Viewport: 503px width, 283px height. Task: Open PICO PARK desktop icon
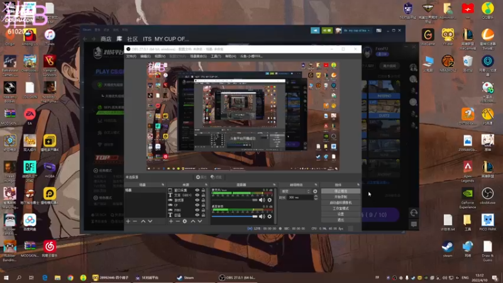click(488, 223)
